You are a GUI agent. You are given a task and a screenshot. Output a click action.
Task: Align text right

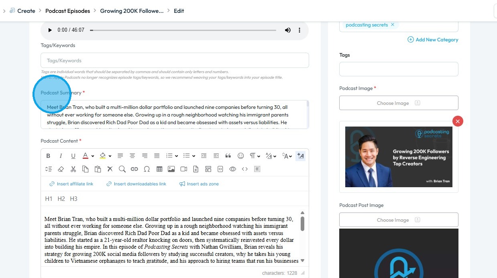[145, 156]
